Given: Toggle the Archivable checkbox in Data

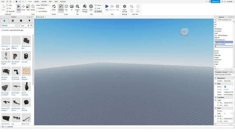Looking at the screenshot, I should click(225, 87).
